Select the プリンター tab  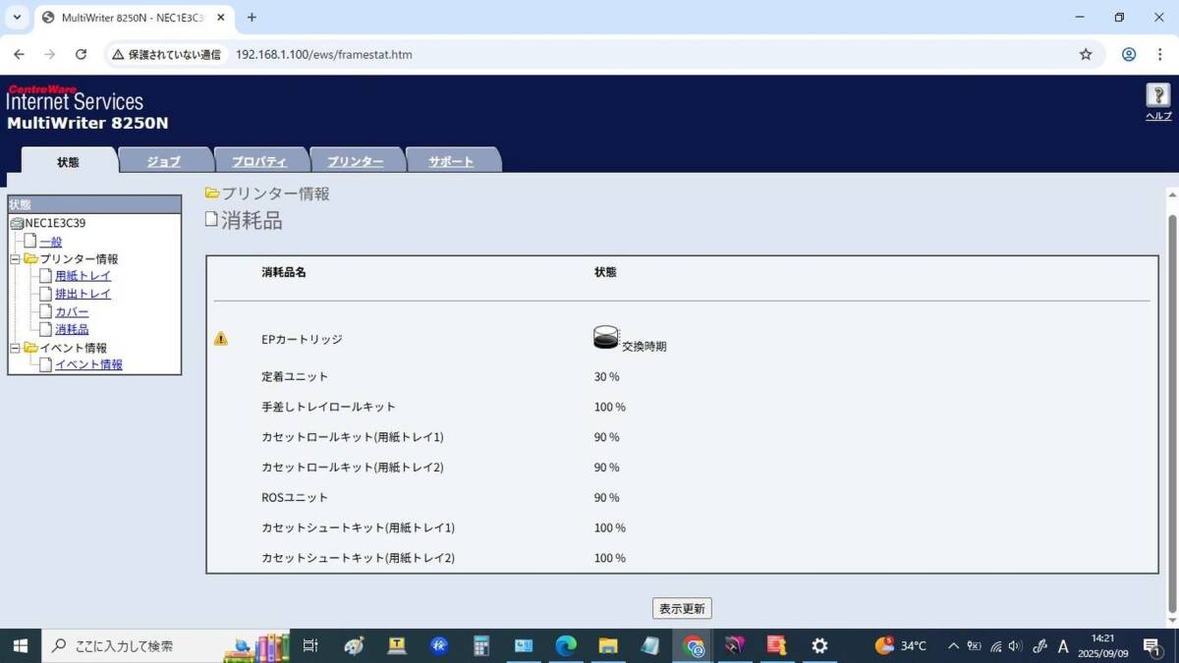click(356, 161)
